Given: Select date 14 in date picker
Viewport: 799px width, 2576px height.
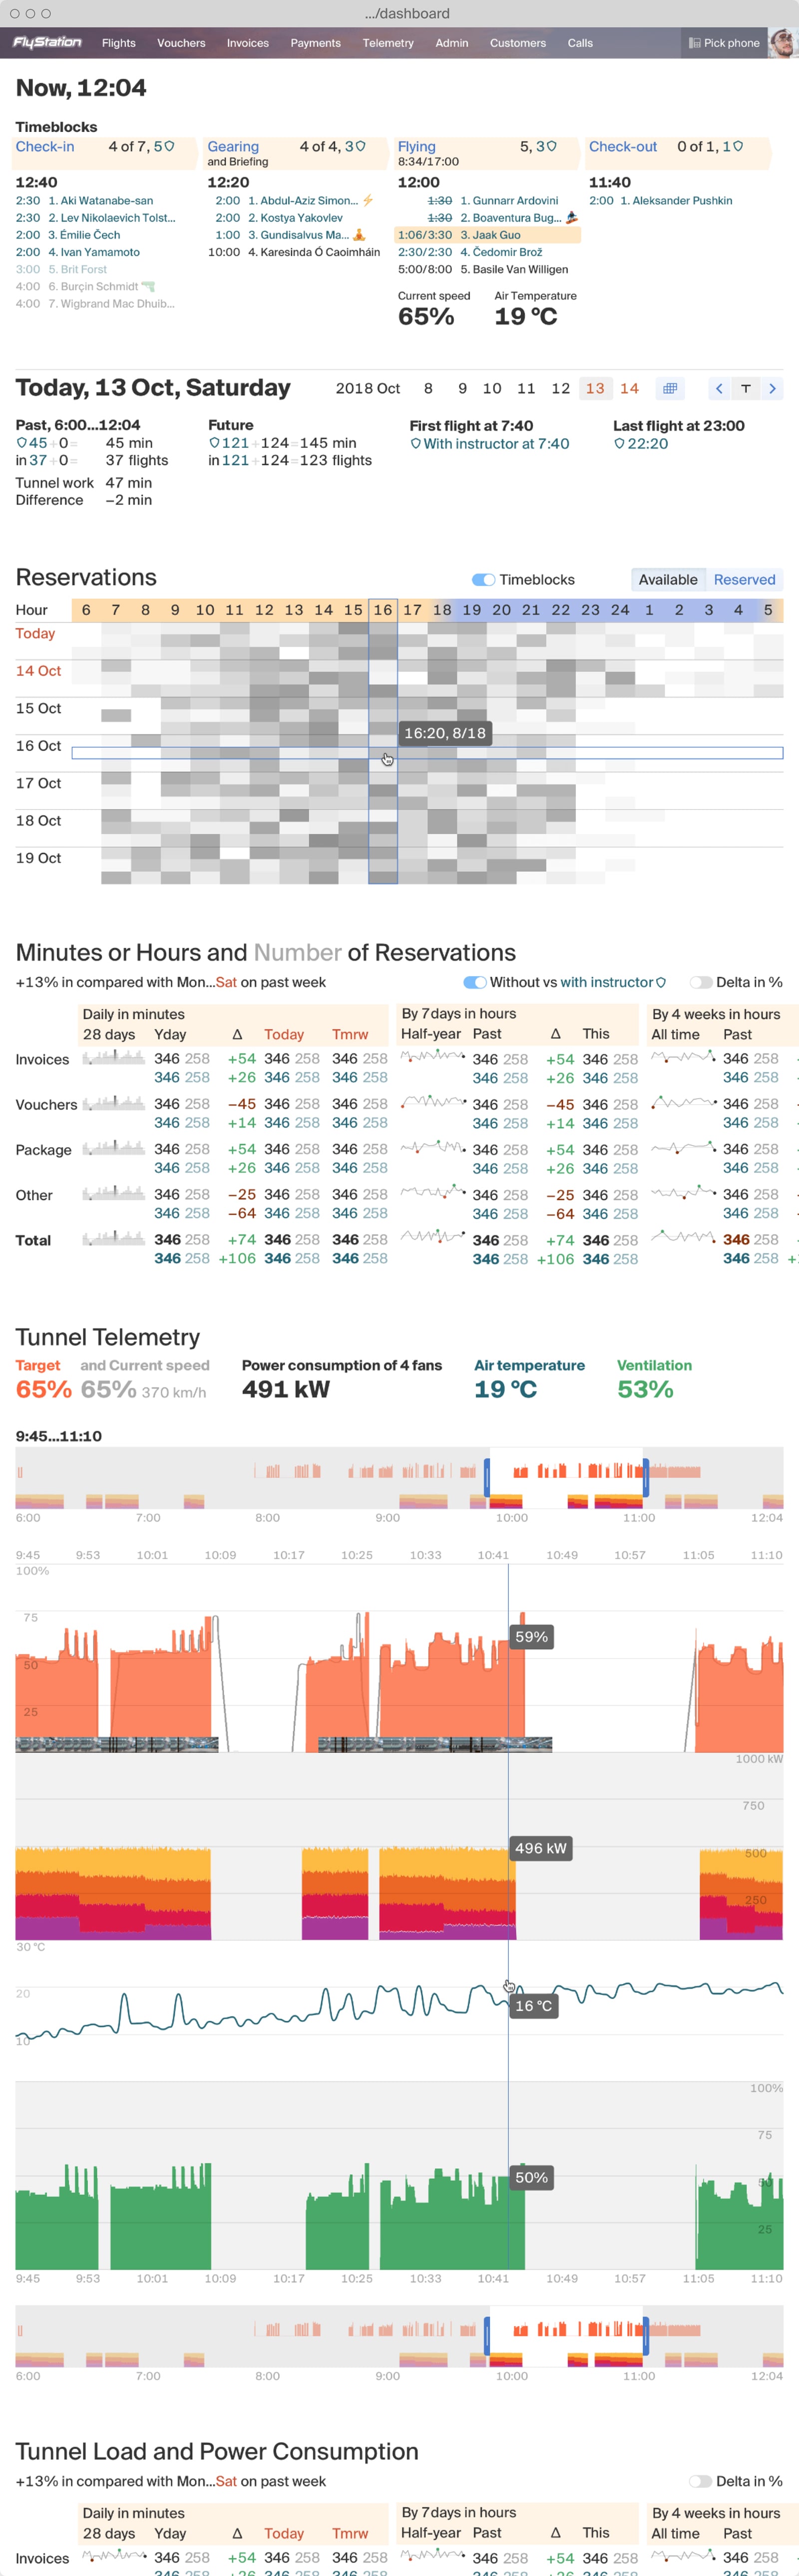Looking at the screenshot, I should pos(628,388).
